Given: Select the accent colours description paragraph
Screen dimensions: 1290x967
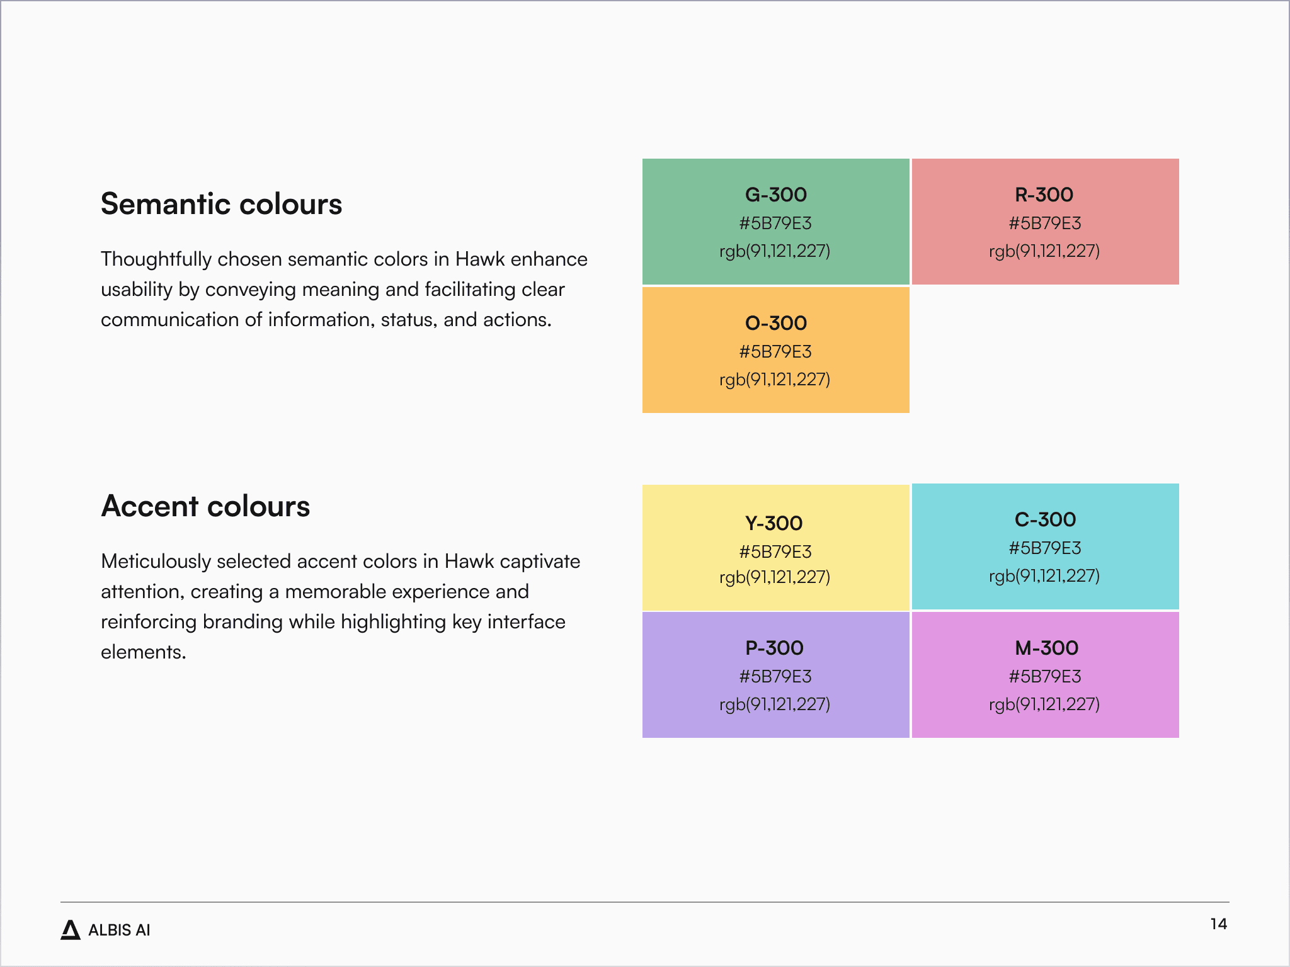Looking at the screenshot, I should 340,606.
